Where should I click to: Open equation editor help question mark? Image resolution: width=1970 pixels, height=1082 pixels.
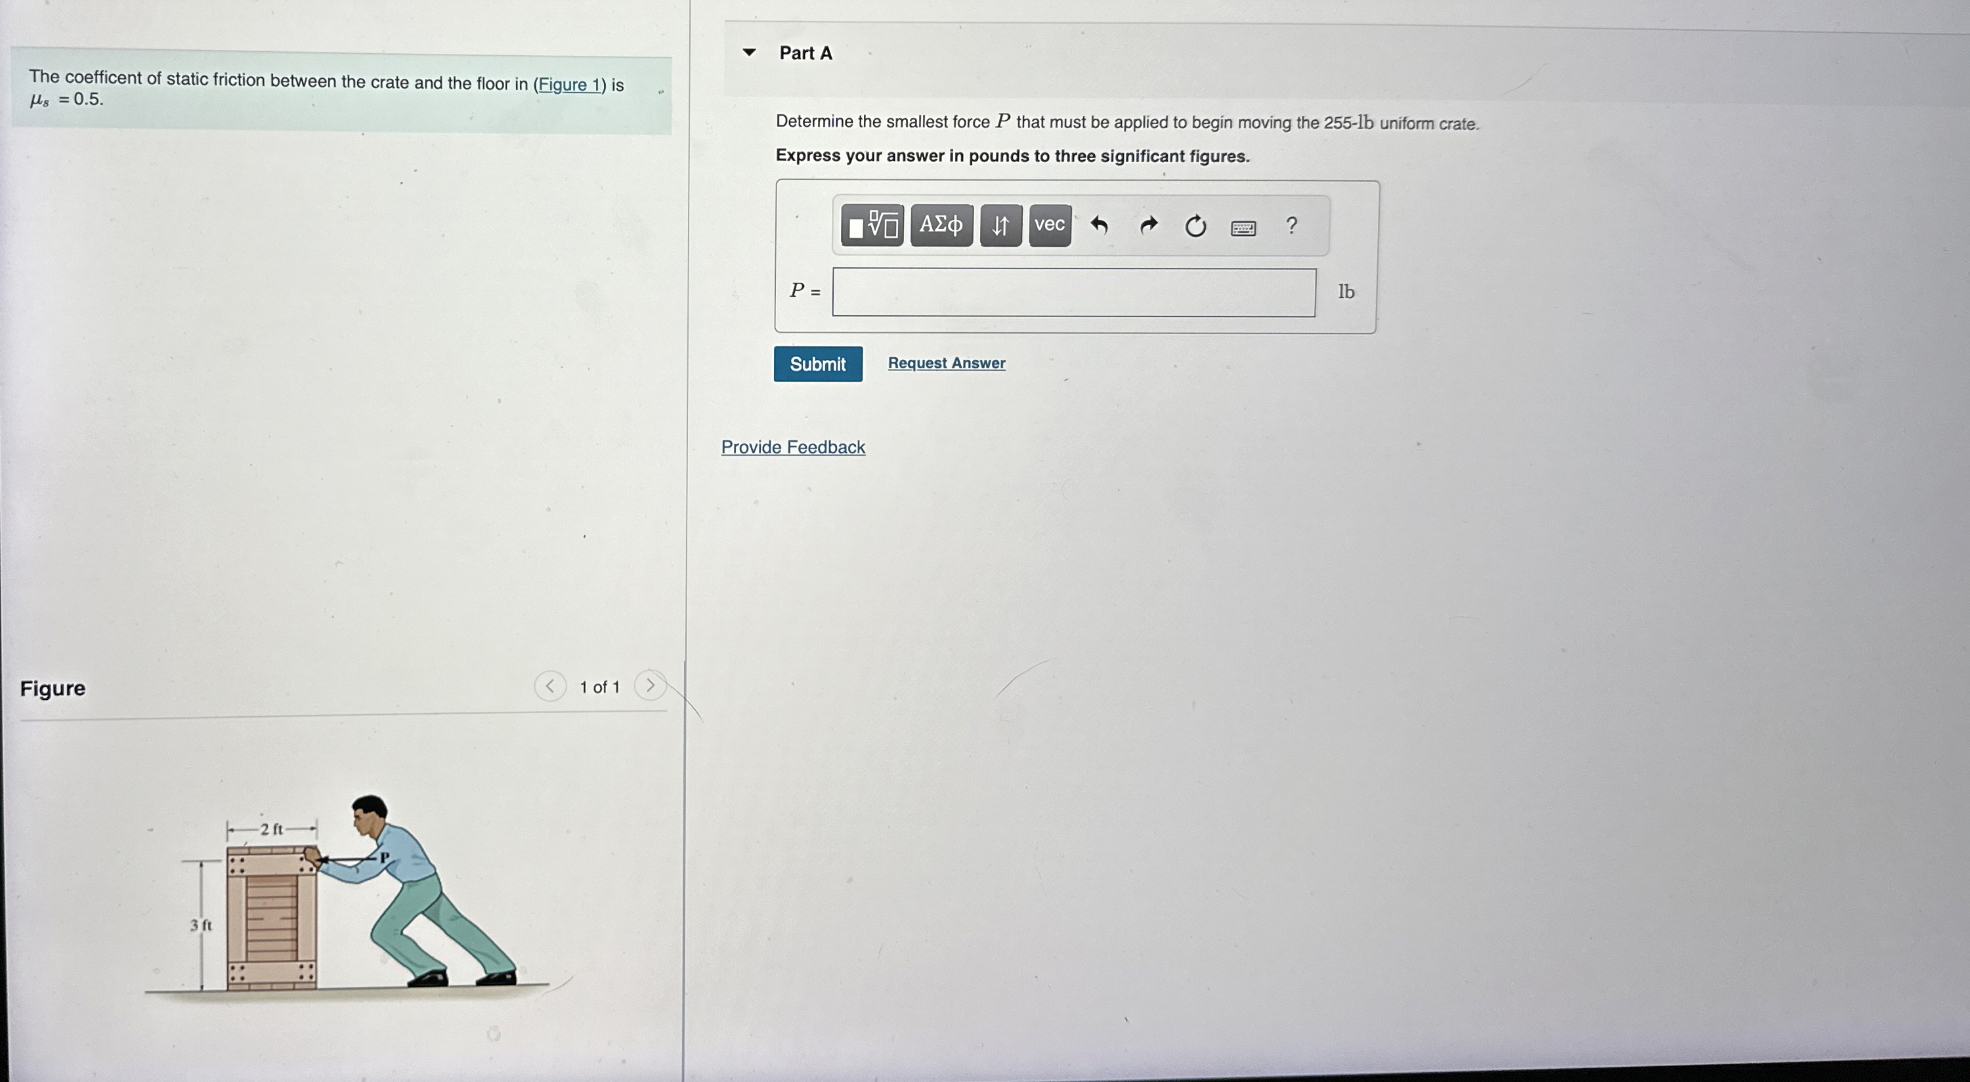[1292, 226]
